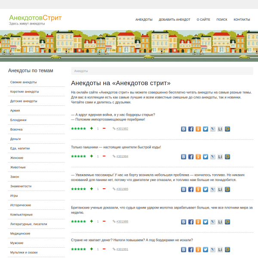This screenshot has width=258, height=258.
Task: Select Детские анекдоты category
Action: click(24, 101)
